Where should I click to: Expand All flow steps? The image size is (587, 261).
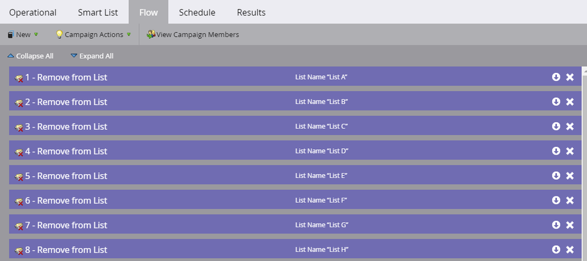(92, 56)
